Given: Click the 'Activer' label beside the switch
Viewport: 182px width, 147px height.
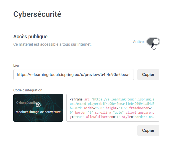Looking at the screenshot, I should pyautogui.click(x=139, y=42).
